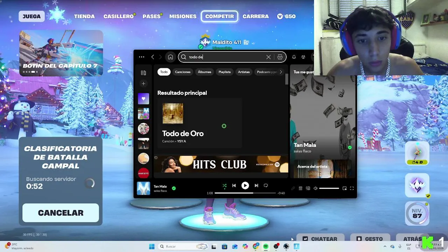The image size is (448, 252).
Task: Open the ALMAFUERTE playlist in sidebar
Action: (x=143, y=173)
